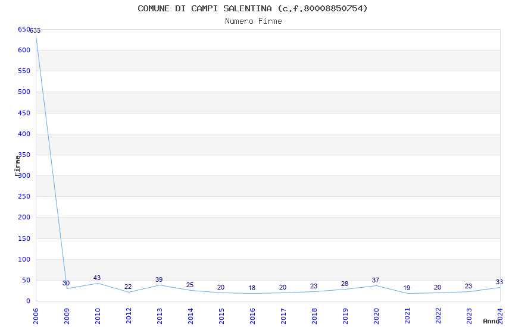
Task: Click the 200 y-axis value
Action: (x=24, y=217)
